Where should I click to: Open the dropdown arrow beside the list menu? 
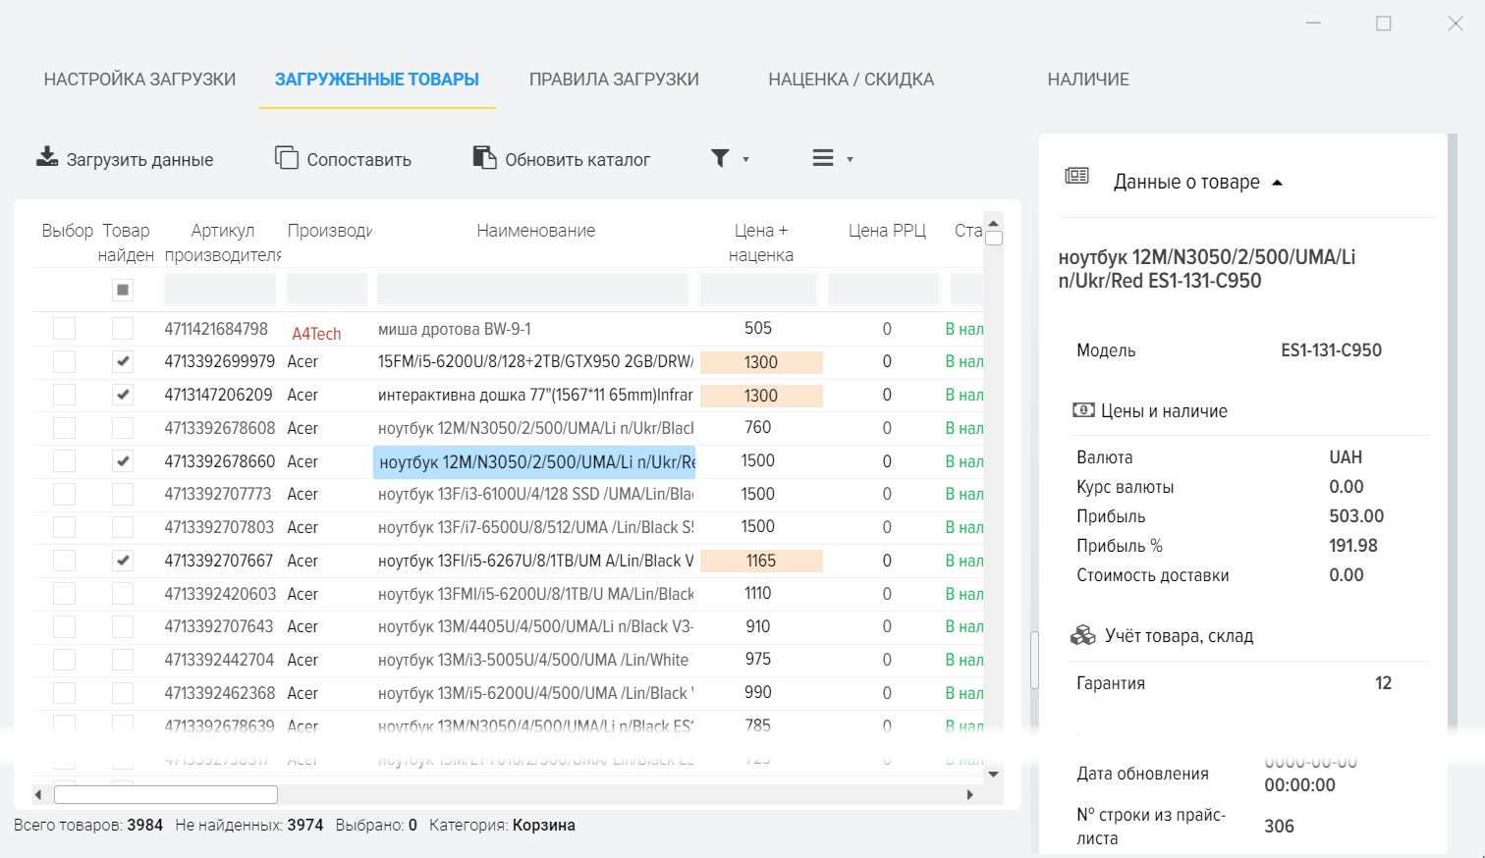pos(850,159)
